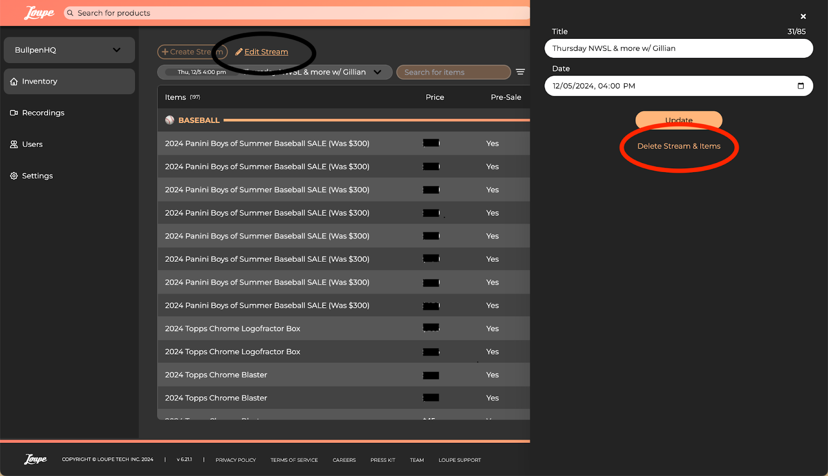
Task: Click the Loupe logo in footer
Action: [35, 459]
